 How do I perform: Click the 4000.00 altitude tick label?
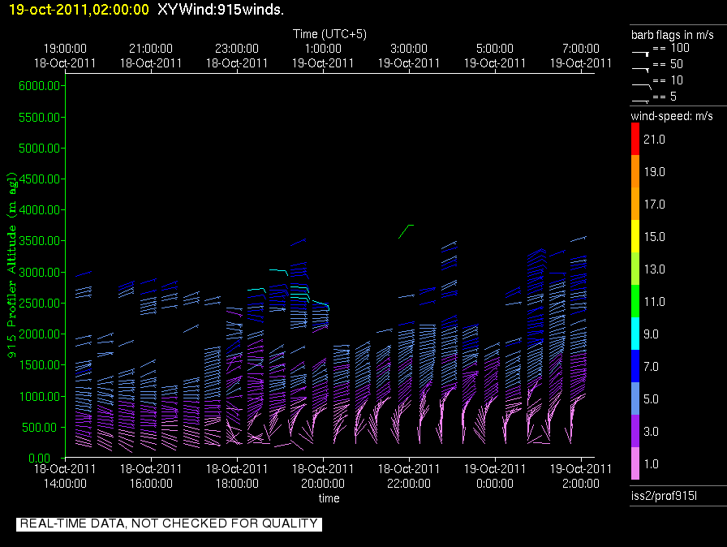[40, 210]
